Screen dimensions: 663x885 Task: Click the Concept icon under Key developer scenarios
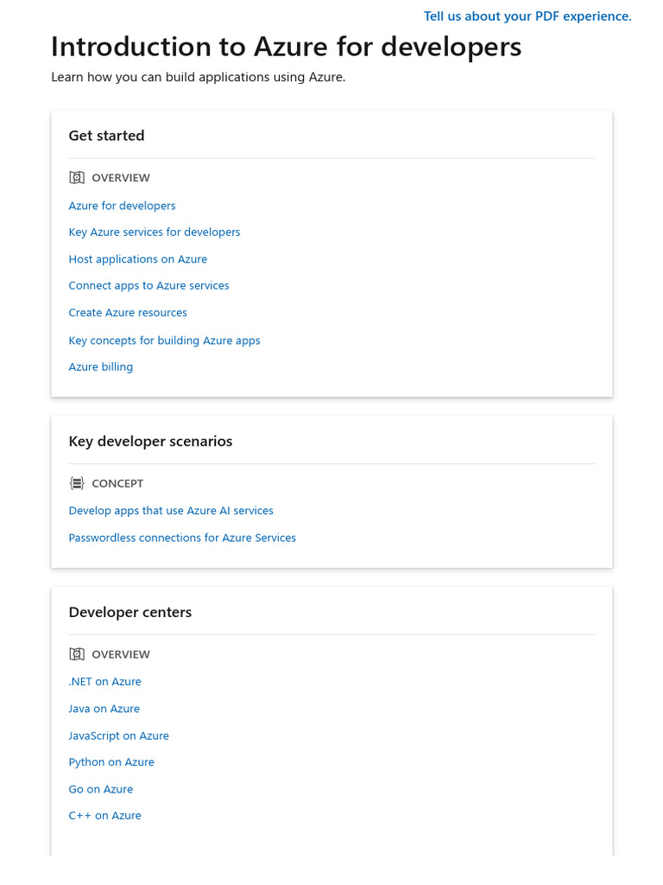77,484
